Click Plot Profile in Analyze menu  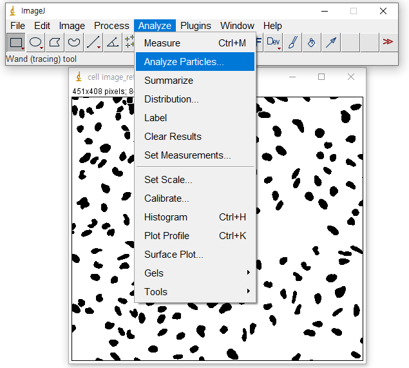coord(167,236)
